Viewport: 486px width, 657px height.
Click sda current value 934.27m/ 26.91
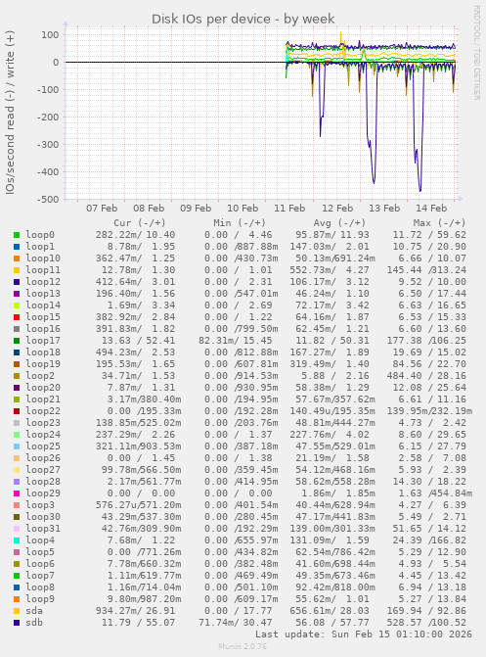click(x=135, y=611)
